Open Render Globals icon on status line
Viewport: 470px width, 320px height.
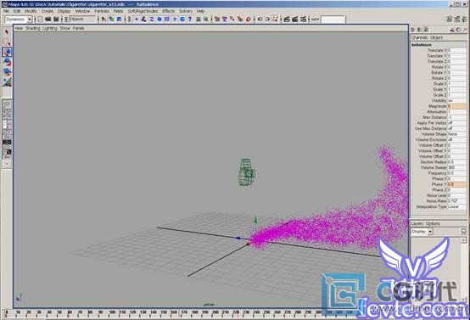303,20
